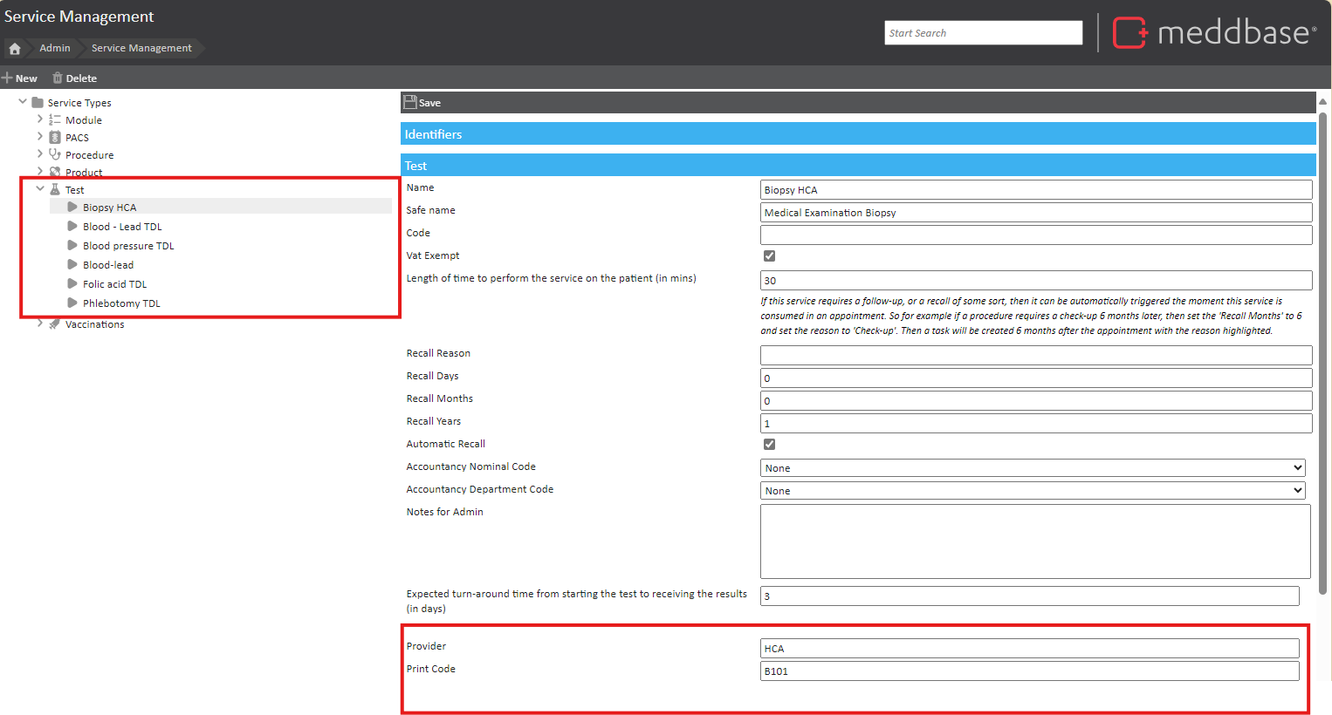Click the Delete trash icon
Screen dimensions: 1332x715
pos(58,78)
